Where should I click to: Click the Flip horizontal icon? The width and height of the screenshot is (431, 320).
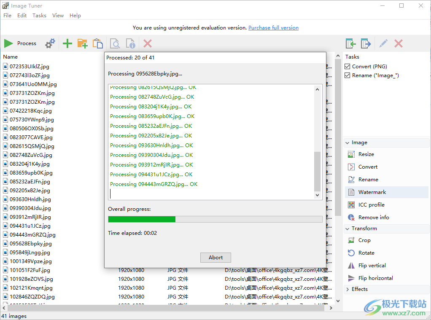point(351,279)
